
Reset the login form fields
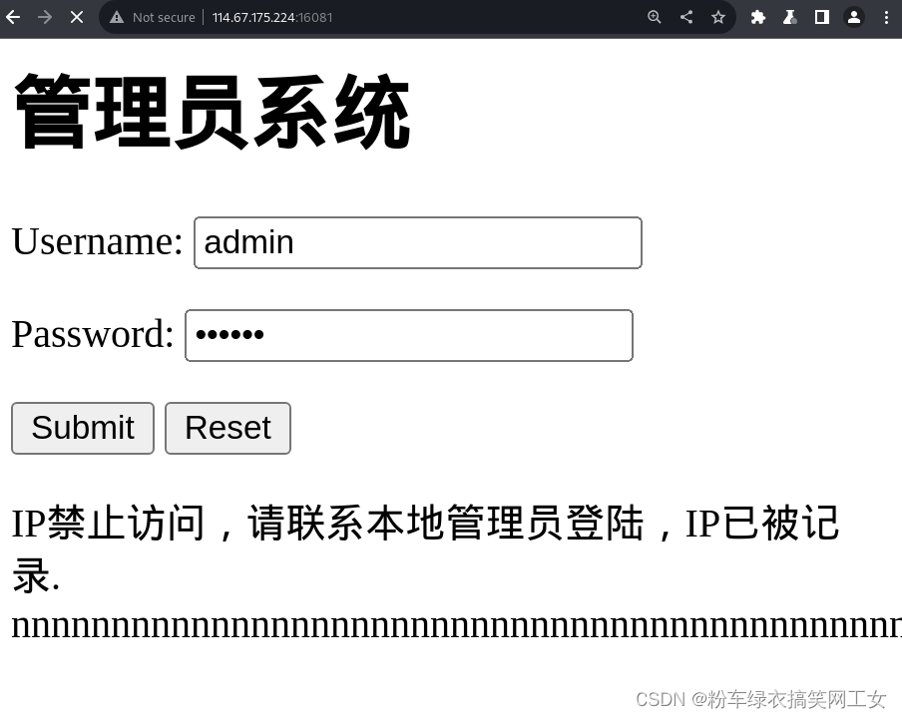tap(227, 428)
